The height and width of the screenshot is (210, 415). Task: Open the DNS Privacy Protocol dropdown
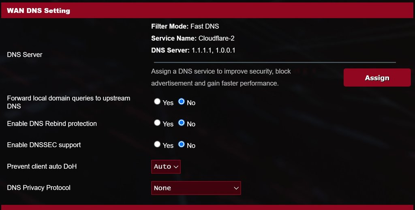pyautogui.click(x=196, y=188)
